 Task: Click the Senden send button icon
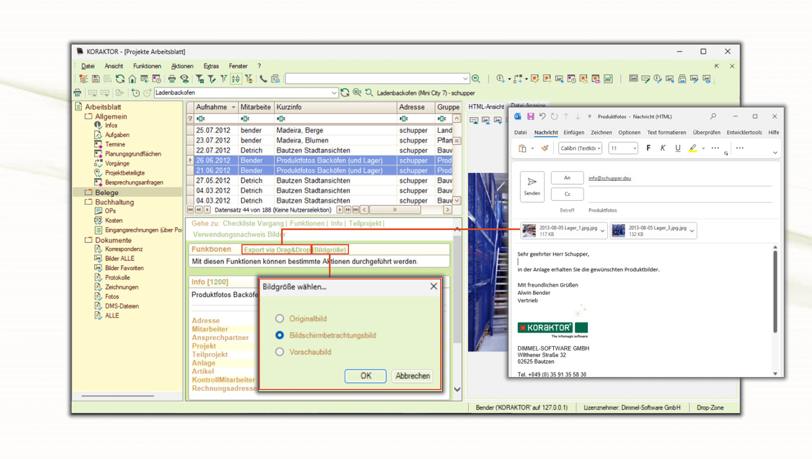point(532,185)
